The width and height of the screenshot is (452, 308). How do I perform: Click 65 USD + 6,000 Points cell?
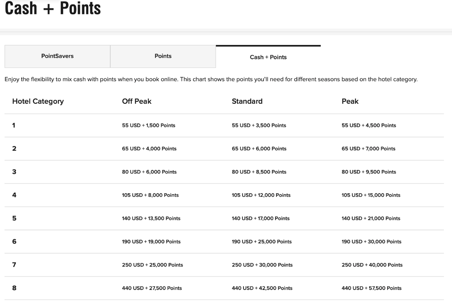(258, 149)
